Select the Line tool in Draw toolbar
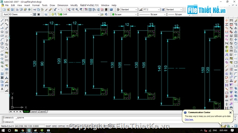The width and height of the screenshot is (238, 133). [x=2, y=20]
